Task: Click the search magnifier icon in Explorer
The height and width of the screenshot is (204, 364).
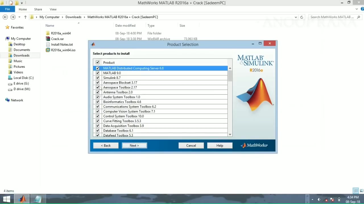Action: (359, 17)
